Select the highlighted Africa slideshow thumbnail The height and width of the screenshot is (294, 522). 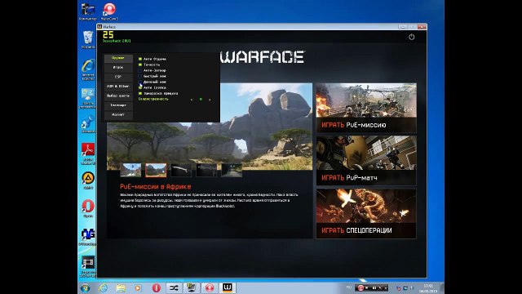(x=156, y=170)
